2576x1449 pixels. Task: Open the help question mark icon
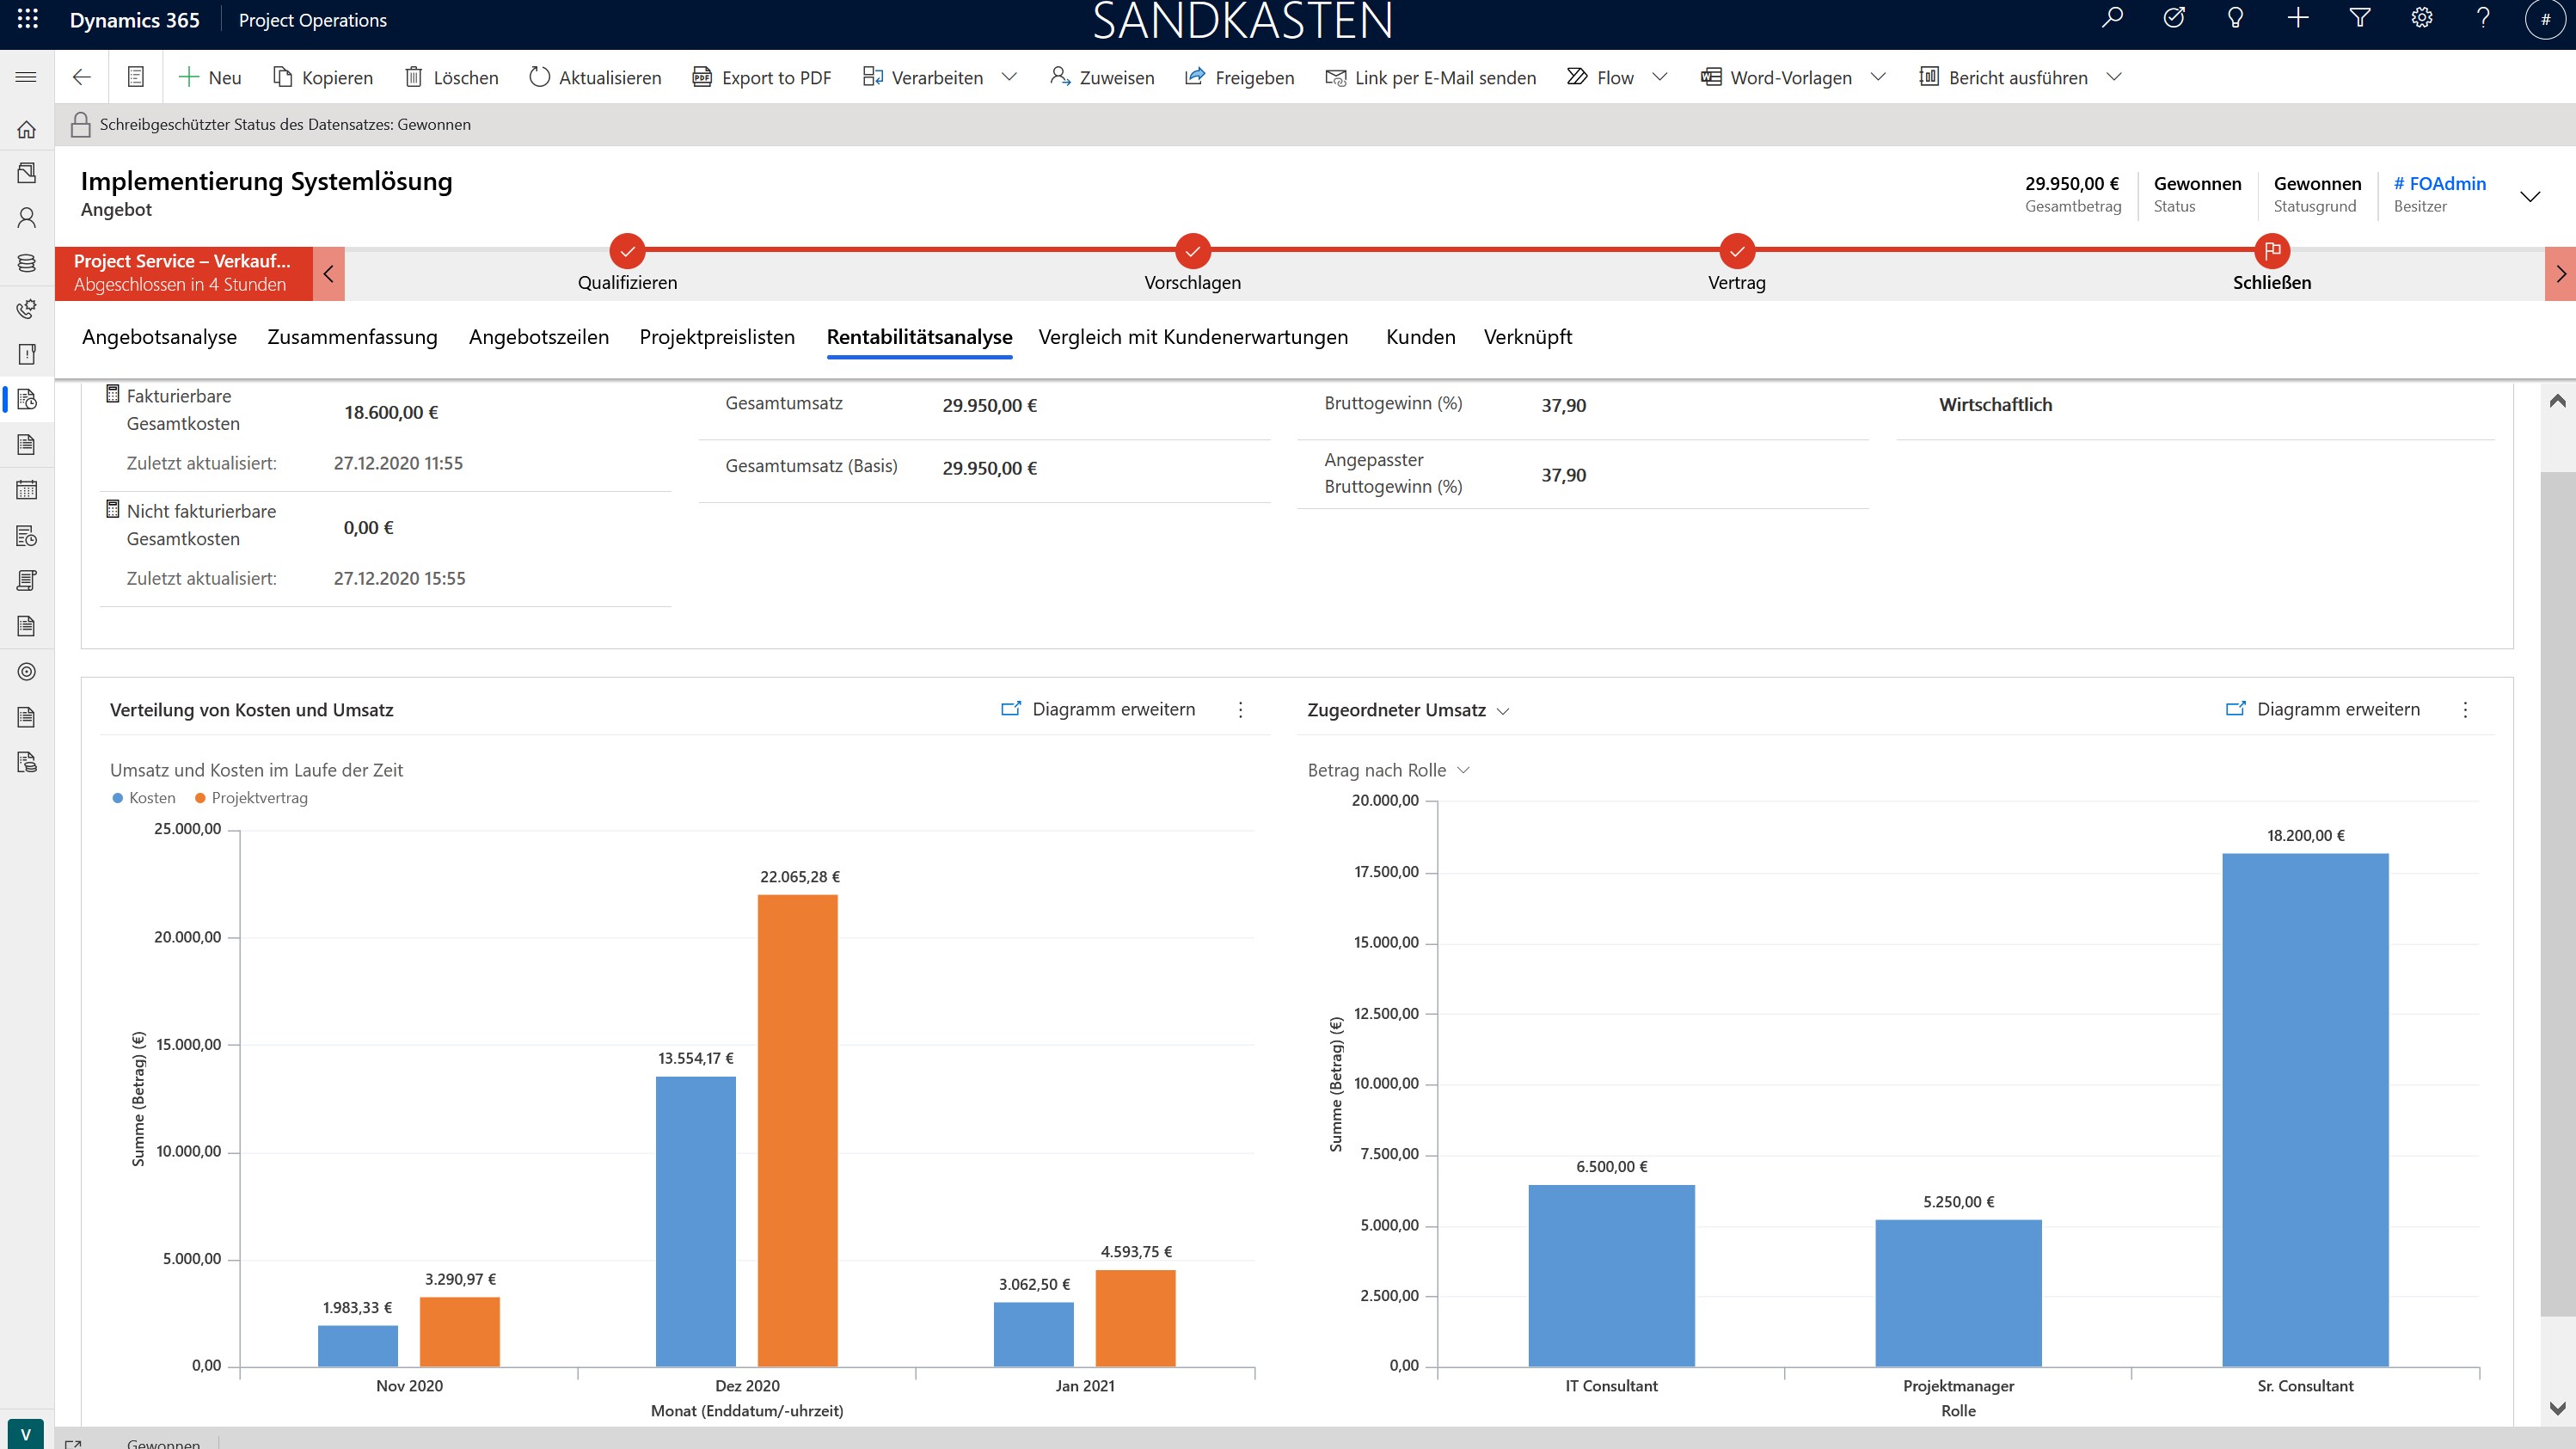[x=2483, y=18]
